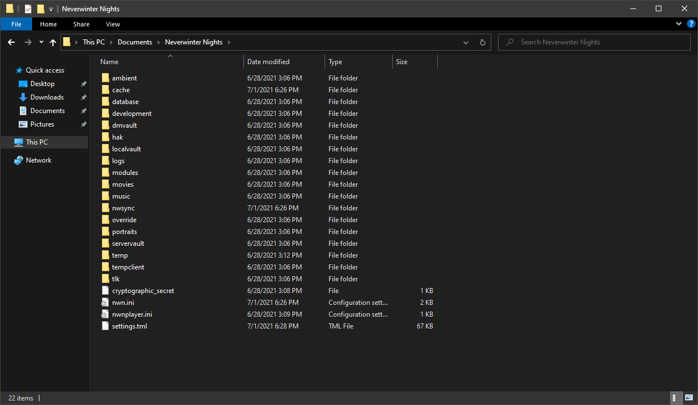The height and width of the screenshot is (405, 698).
Task: Switch to the View ribbon tab
Action: pos(113,24)
